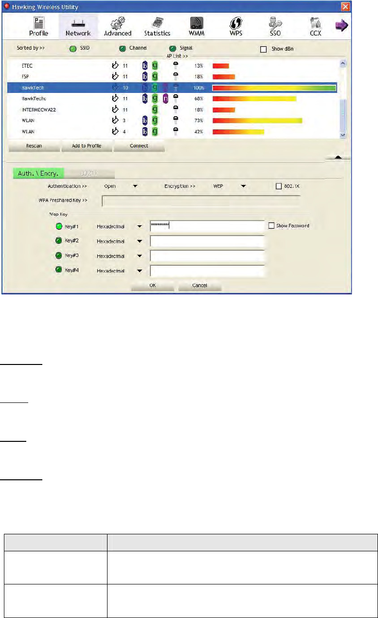The image size is (378, 618).
Task: Open Key#3 Hexadecimal format dropdown
Action: coord(140,256)
